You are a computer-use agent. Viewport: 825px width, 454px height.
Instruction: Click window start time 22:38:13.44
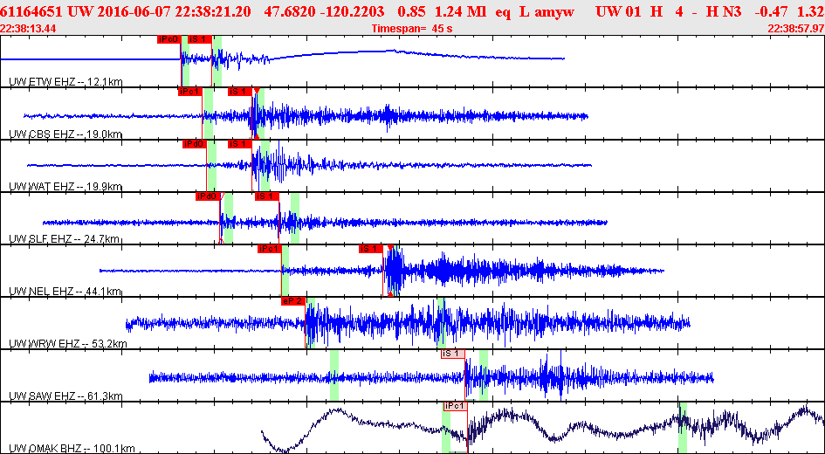[29, 29]
